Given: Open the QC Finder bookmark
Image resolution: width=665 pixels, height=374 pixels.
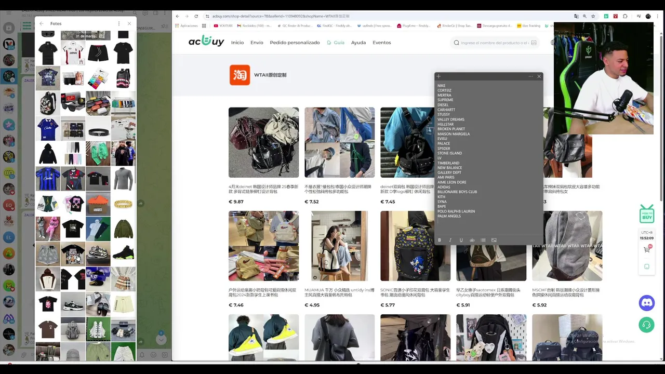Looking at the screenshot, I should (x=295, y=25).
